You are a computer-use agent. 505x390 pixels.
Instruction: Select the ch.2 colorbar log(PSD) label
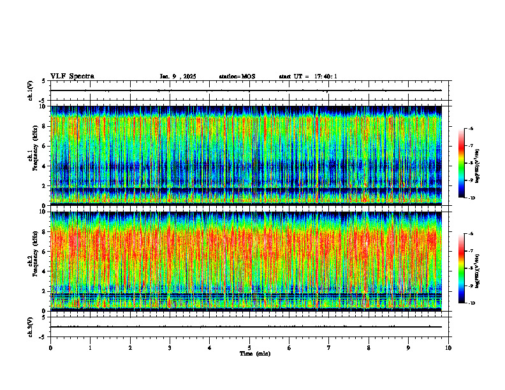click(x=478, y=271)
